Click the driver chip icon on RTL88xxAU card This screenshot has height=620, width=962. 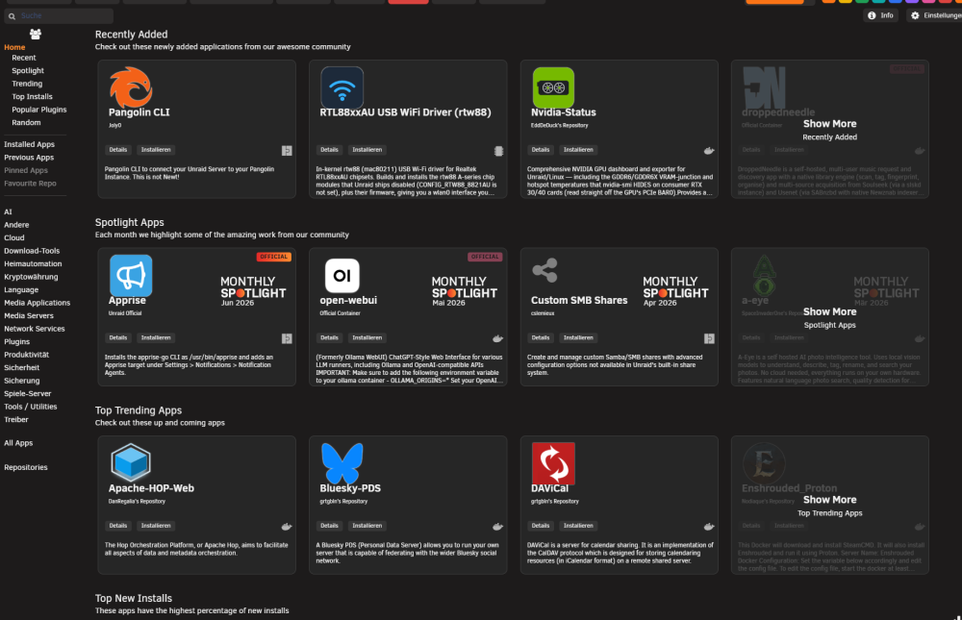point(498,151)
